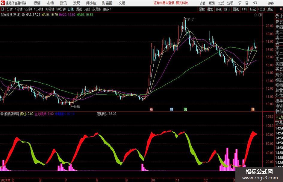Click the diamond icon above the price axis
The image size is (283, 182).
pos(255,15)
